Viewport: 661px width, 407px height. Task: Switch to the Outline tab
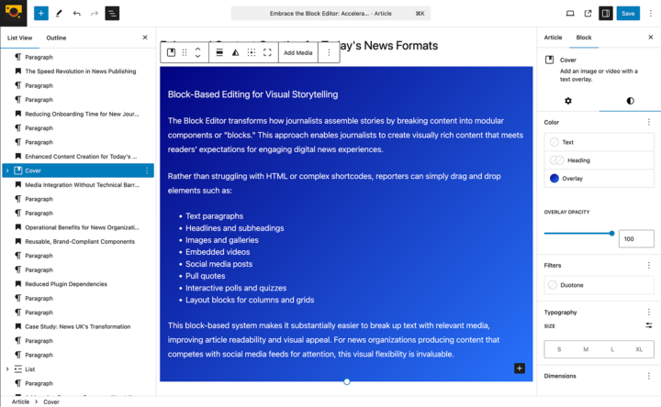click(x=56, y=38)
